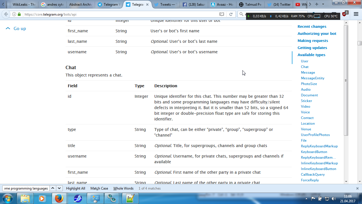Click the address bar URL field
The image size is (362, 204).
[120, 14]
